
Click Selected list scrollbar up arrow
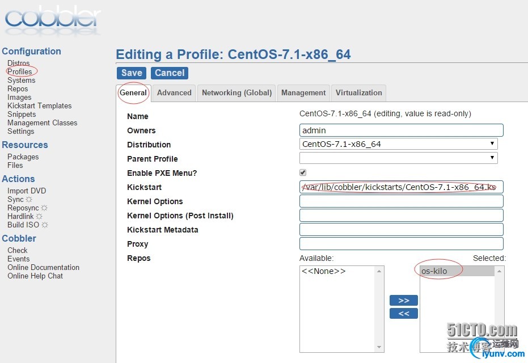point(500,271)
